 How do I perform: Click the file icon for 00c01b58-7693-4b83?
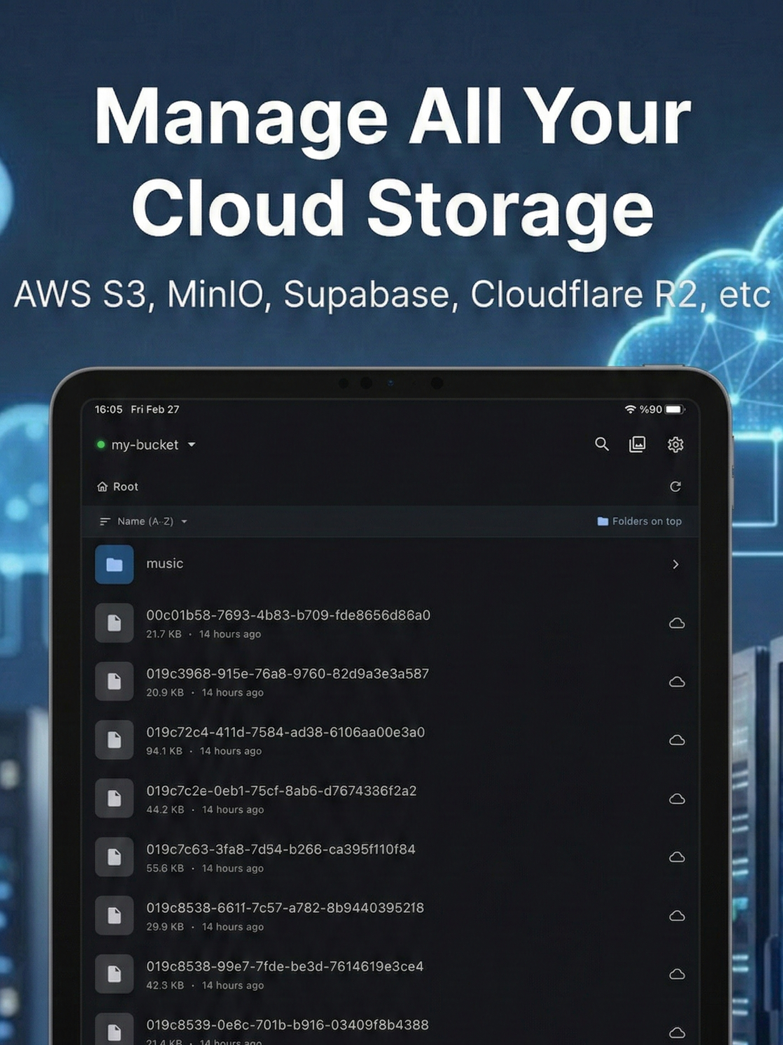[x=114, y=623]
